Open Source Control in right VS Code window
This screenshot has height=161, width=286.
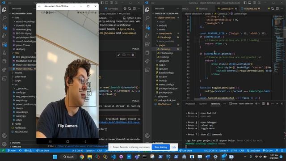tap(147, 27)
